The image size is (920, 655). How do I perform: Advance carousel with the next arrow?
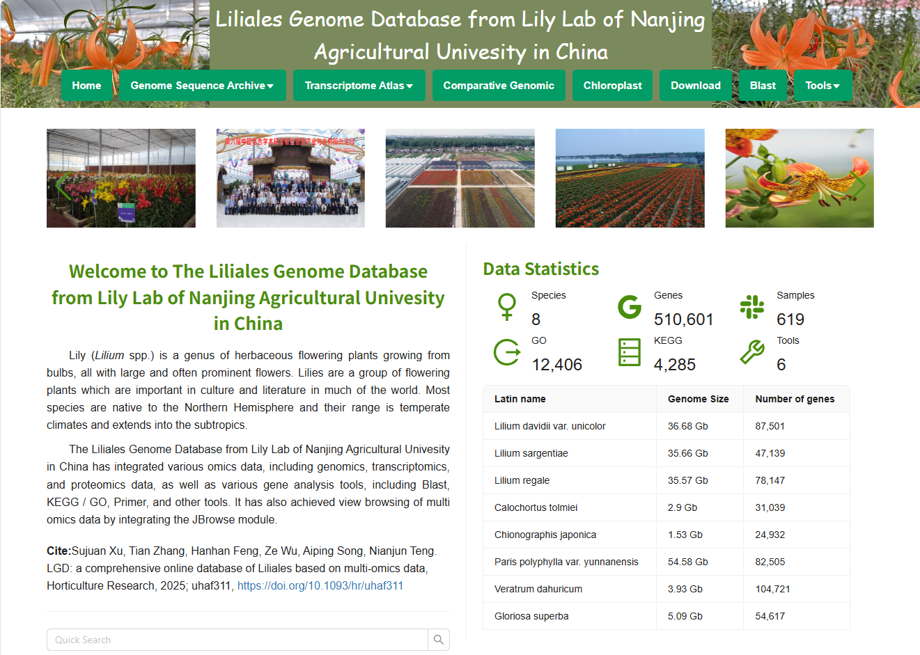pos(859,185)
